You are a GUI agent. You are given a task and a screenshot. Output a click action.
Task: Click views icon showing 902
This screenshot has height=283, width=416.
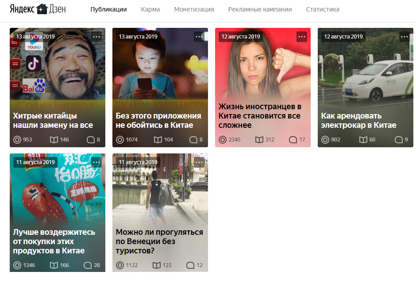point(325,140)
